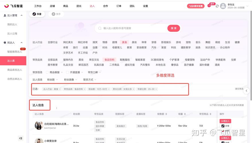Open the 订单 top menu
The width and height of the screenshot is (252, 143).
(119, 6)
